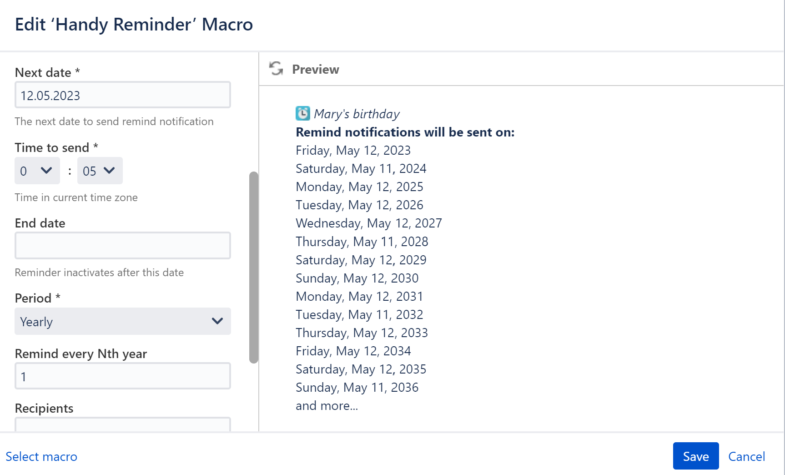785x475 pixels.
Task: Click the Next date input field
Action: click(122, 95)
